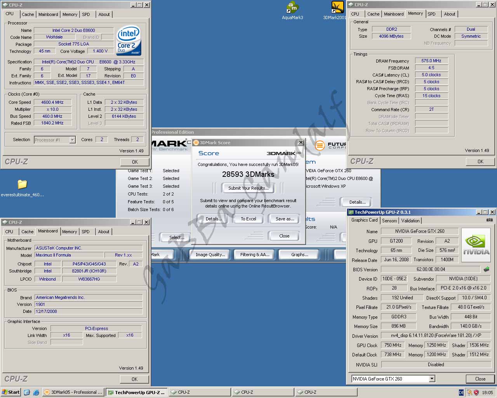Viewport: 497px width, 398px height.
Task: Click Graphs button in 3DMark05
Action: click(299, 255)
